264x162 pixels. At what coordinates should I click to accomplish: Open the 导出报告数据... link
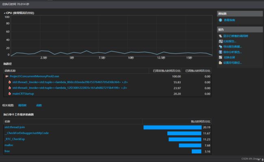[x=232, y=47]
